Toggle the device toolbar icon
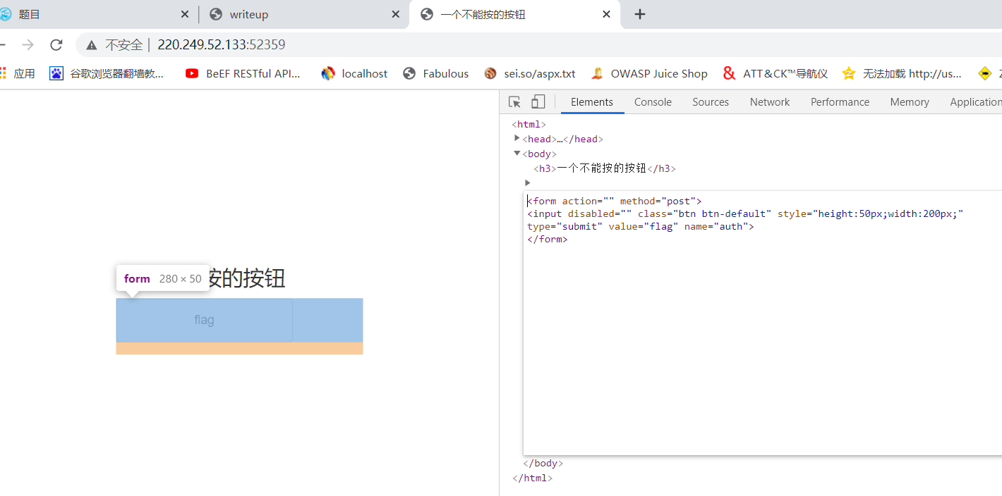 tap(538, 102)
